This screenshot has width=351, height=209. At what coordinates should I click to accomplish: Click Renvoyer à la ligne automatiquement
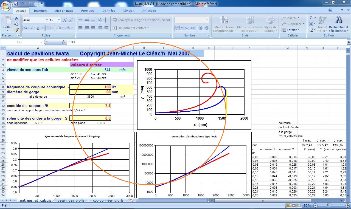(141, 20)
